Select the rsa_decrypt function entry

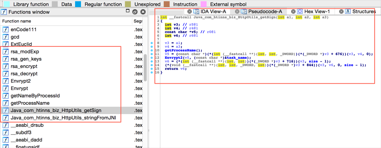24,74
